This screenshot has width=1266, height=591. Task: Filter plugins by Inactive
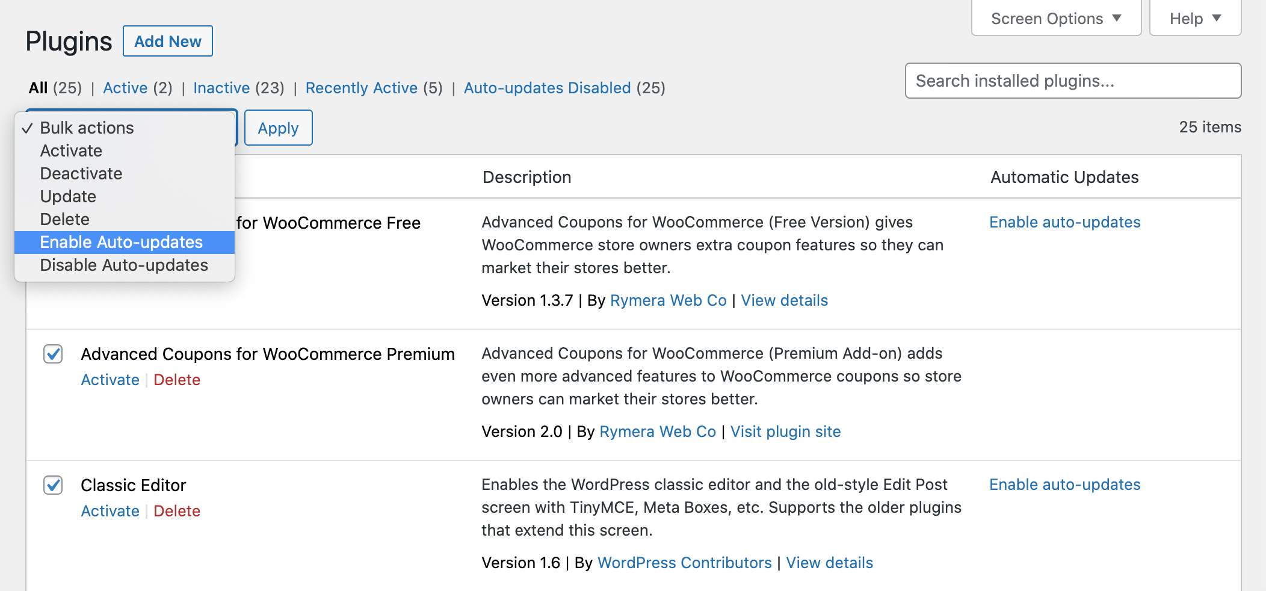[x=221, y=88]
